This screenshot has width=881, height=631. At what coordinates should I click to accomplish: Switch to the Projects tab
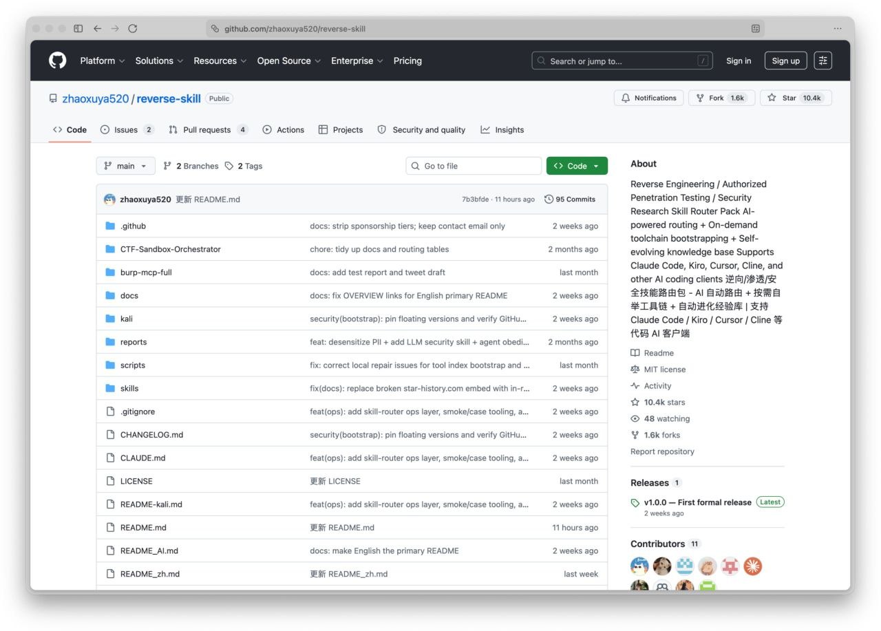click(341, 129)
